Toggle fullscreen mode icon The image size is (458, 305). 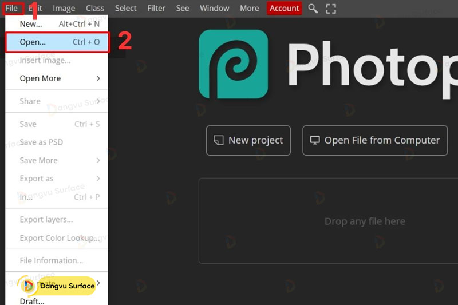click(x=331, y=9)
